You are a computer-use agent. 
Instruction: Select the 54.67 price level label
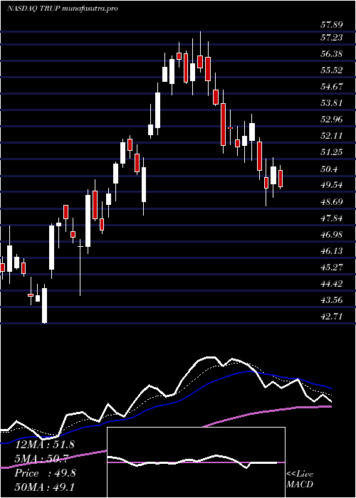(x=331, y=87)
